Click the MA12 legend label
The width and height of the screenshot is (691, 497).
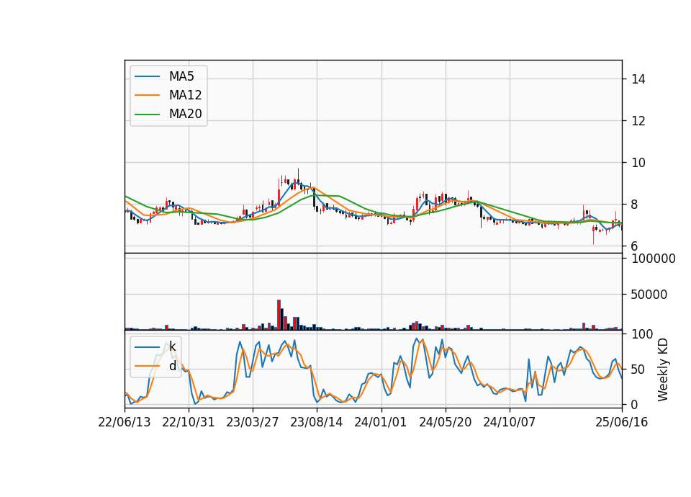pyautogui.click(x=185, y=95)
